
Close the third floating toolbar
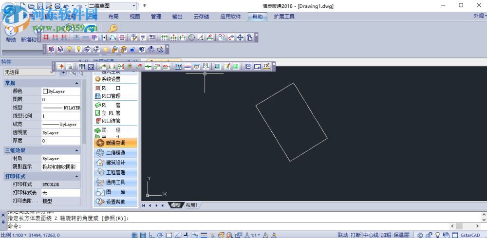pyautogui.click(x=274, y=64)
